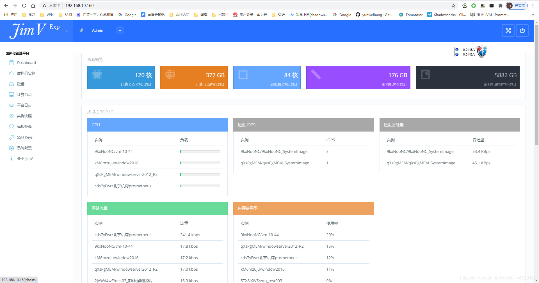
Task: Click the cloud icon beside 虚拟机实例
Action: (x=12, y=73)
